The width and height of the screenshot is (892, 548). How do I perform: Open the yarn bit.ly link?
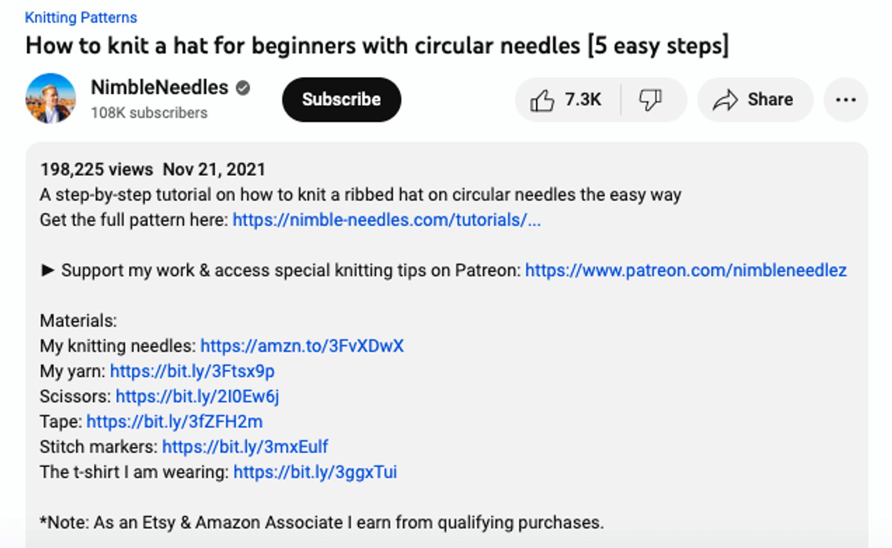click(192, 371)
